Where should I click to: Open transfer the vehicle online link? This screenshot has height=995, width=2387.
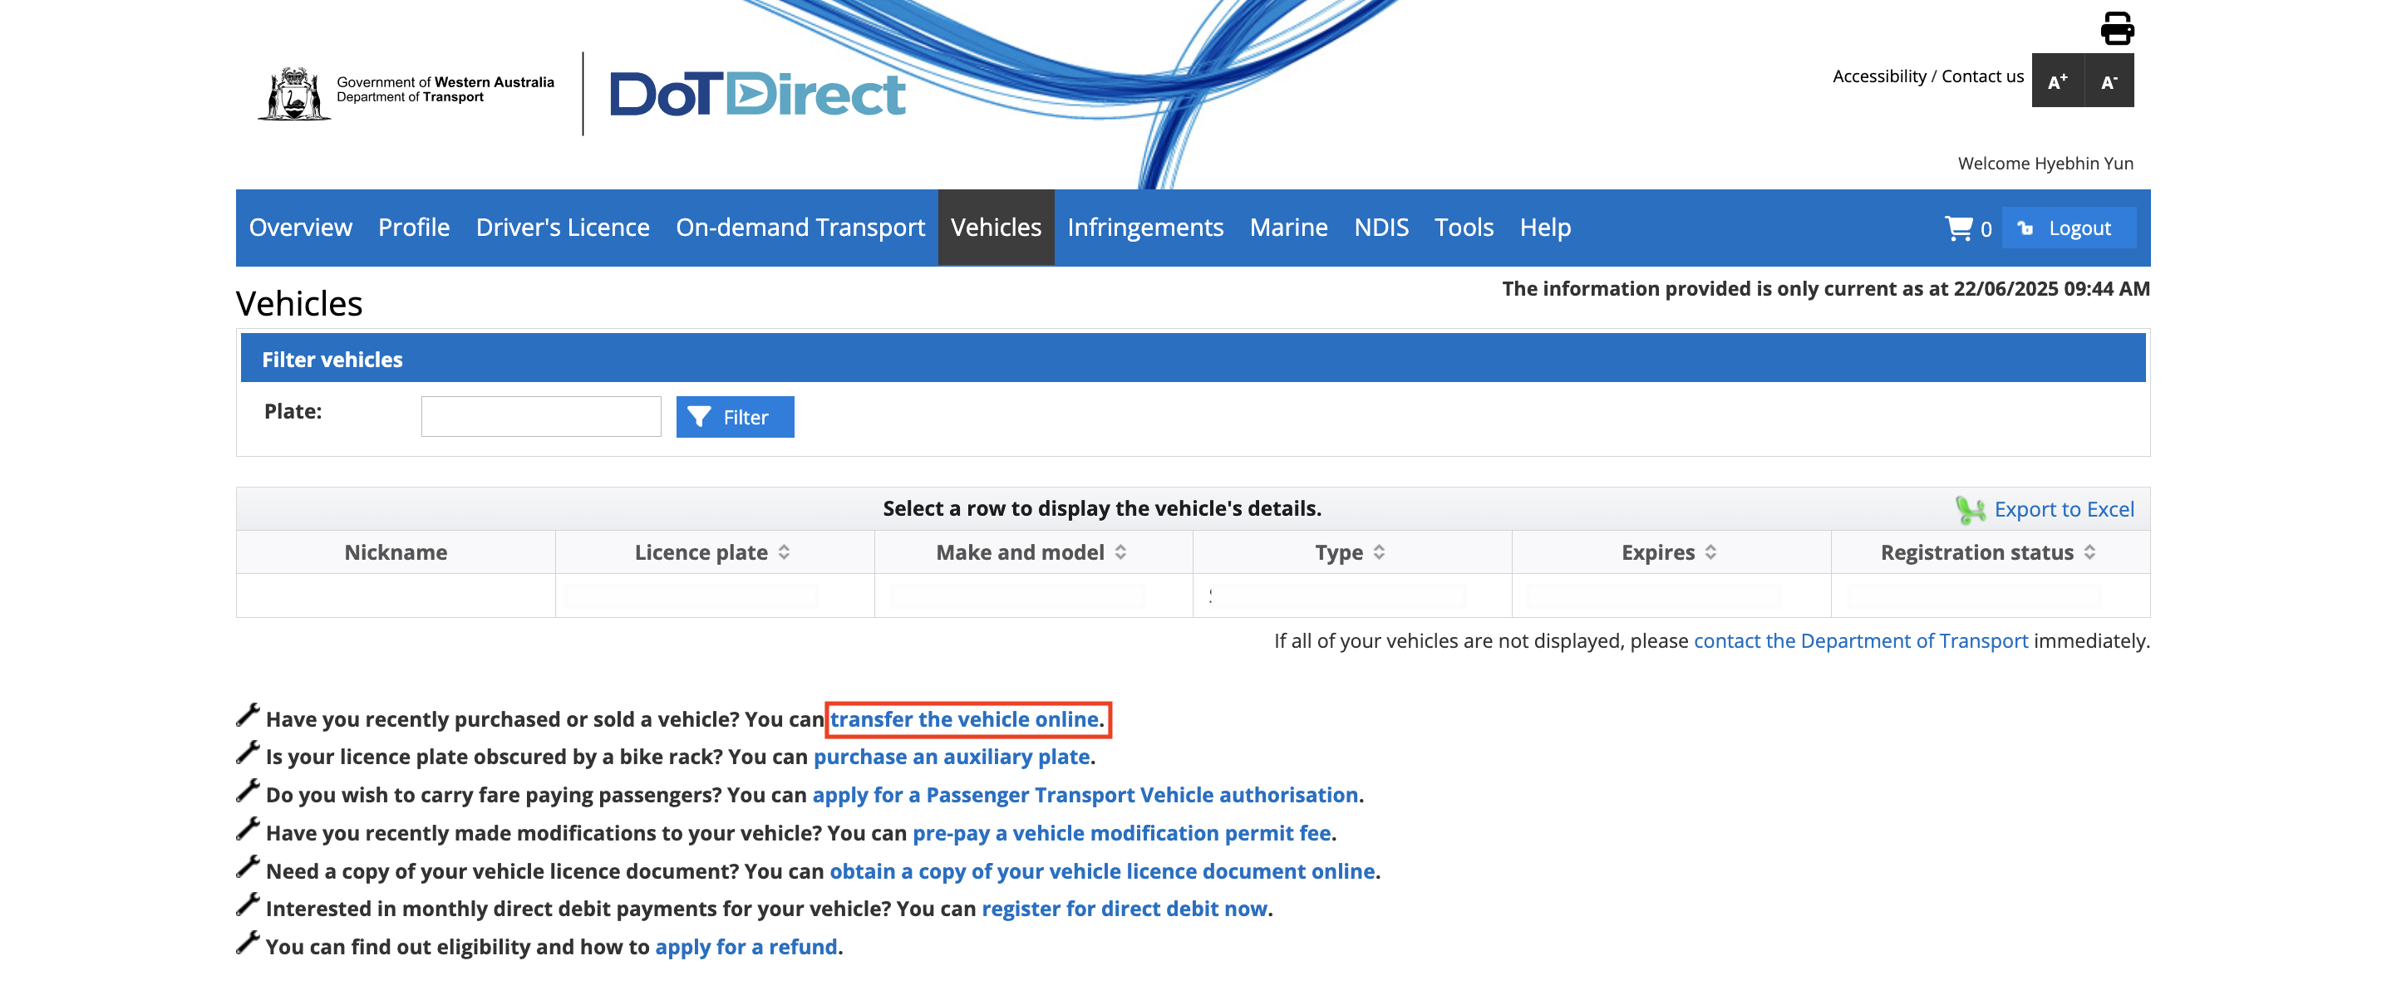964,719
